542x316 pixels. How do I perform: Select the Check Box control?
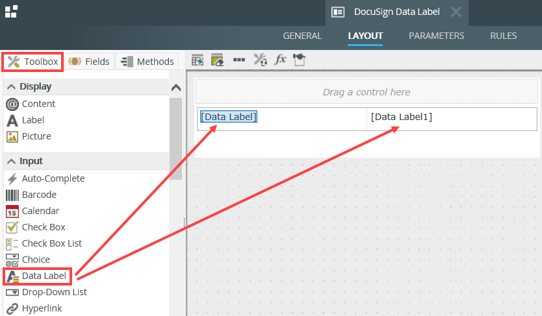tap(36, 227)
